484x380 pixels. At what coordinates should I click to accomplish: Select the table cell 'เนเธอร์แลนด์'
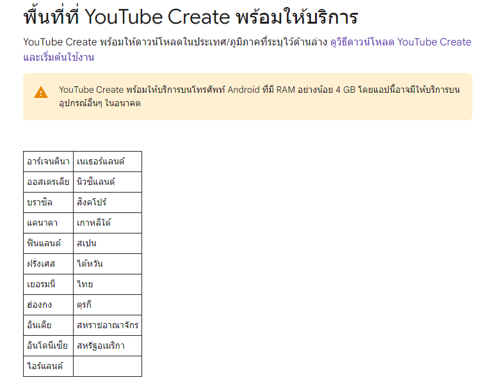pyautogui.click(x=108, y=162)
